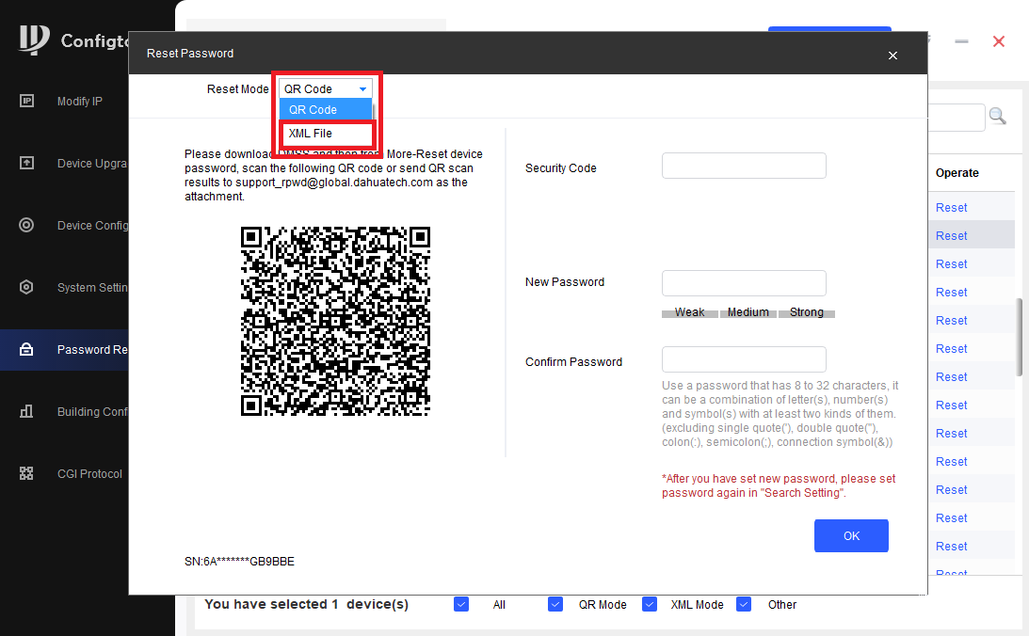This screenshot has height=636, width=1029.
Task: Click the System Settings gear icon
Action: 26,287
